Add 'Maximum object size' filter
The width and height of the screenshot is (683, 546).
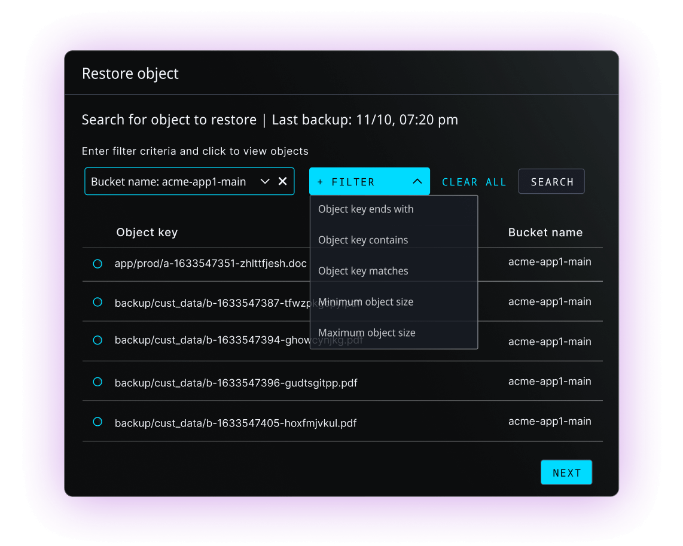coord(367,333)
